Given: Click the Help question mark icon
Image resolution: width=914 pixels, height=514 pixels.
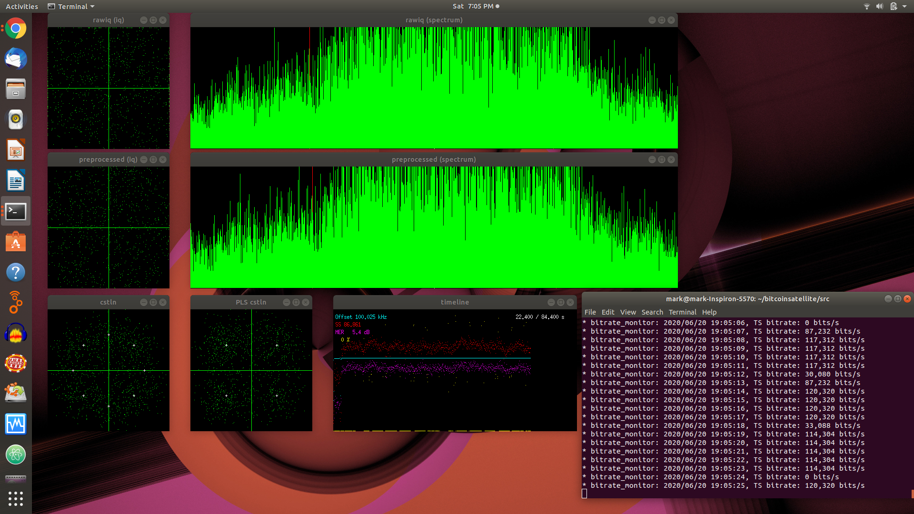Looking at the screenshot, I should [x=16, y=272].
